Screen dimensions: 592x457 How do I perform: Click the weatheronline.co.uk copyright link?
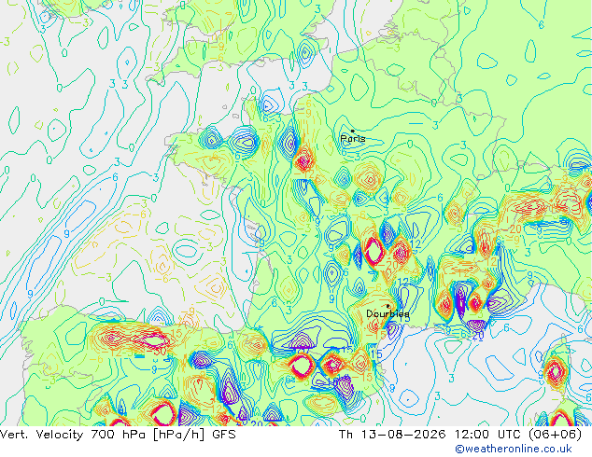point(514,449)
